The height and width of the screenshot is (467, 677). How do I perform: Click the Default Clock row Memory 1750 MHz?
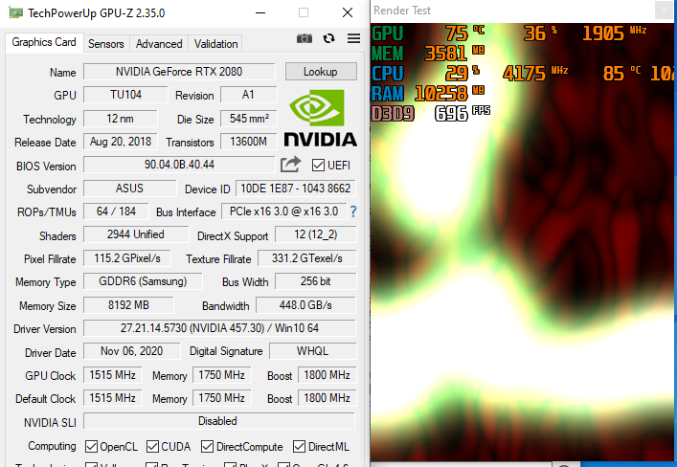point(222,398)
